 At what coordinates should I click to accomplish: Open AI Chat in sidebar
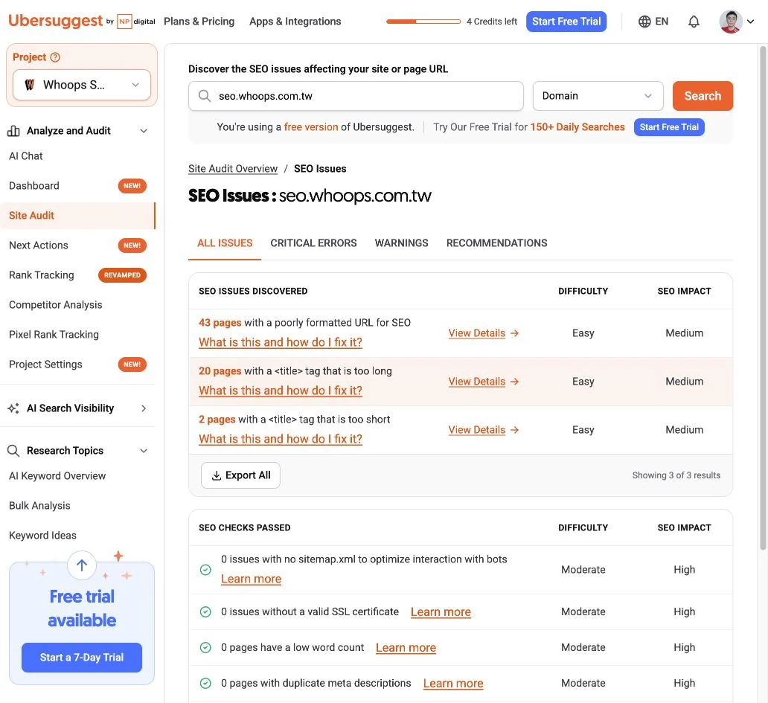(26, 156)
